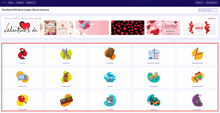Toggle the sort order icon
The height and width of the screenshot is (113, 220).
pos(5,3)
